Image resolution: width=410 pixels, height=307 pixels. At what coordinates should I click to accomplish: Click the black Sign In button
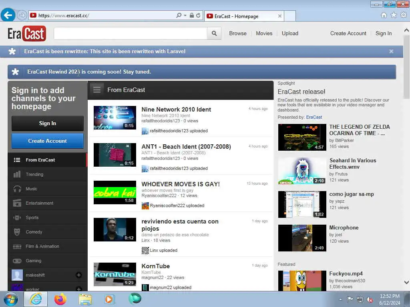[x=48, y=124]
